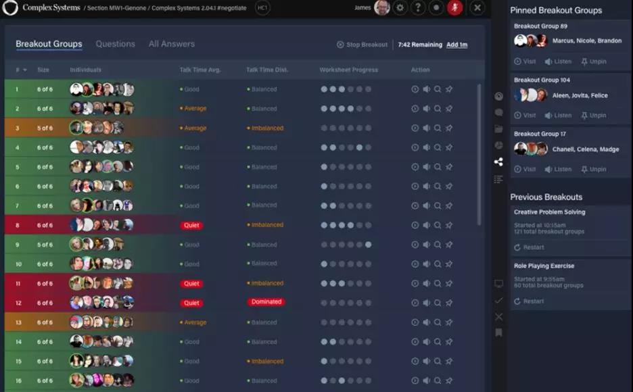This screenshot has height=392, width=633.
Task: Sort by the # column arrow
Action: (x=25, y=70)
